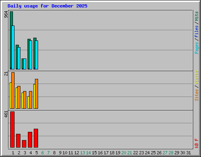Select the red KB bar for day 5

36,138
